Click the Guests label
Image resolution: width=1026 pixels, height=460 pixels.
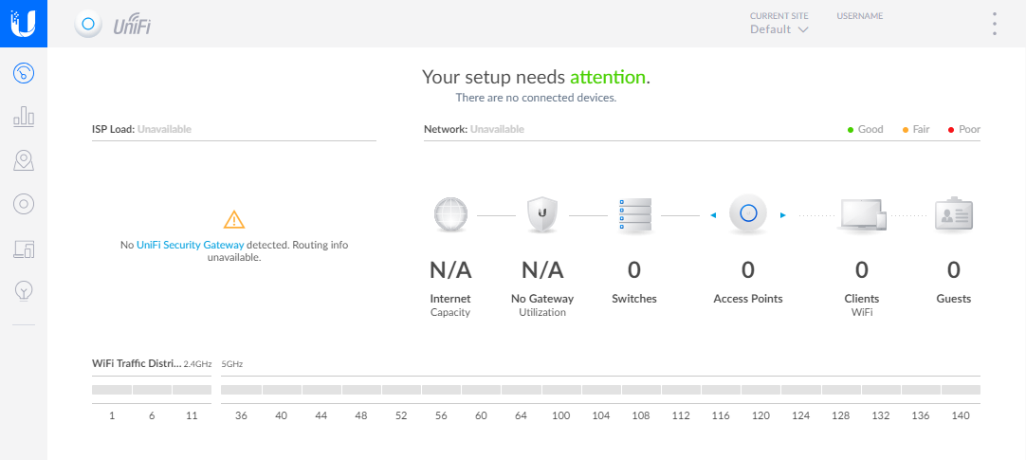tap(953, 299)
